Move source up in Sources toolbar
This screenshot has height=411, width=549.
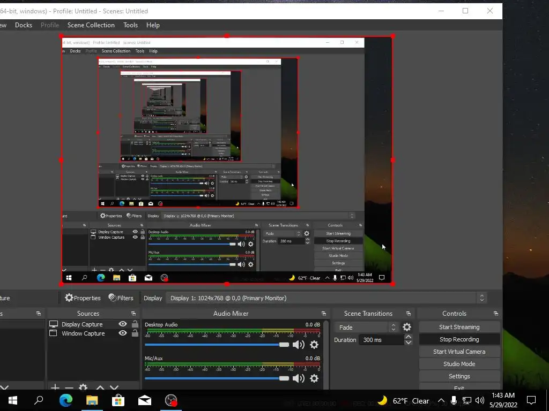pyautogui.click(x=100, y=387)
